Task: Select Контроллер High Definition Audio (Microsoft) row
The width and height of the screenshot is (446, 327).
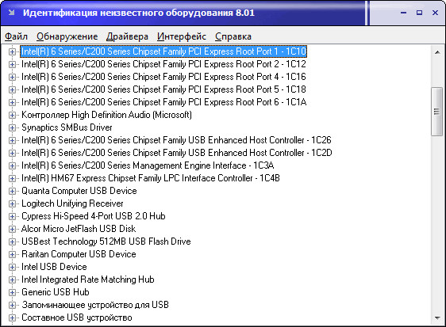Action: tap(106, 115)
